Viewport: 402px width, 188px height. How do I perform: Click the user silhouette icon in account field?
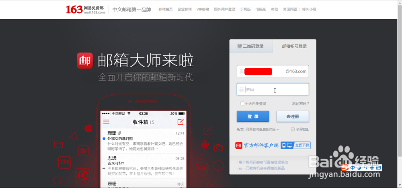[x=241, y=71]
